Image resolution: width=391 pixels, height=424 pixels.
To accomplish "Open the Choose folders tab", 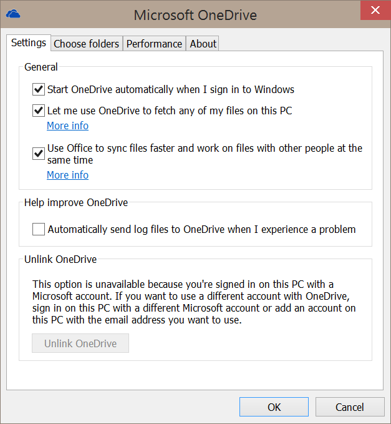I will click(x=87, y=44).
